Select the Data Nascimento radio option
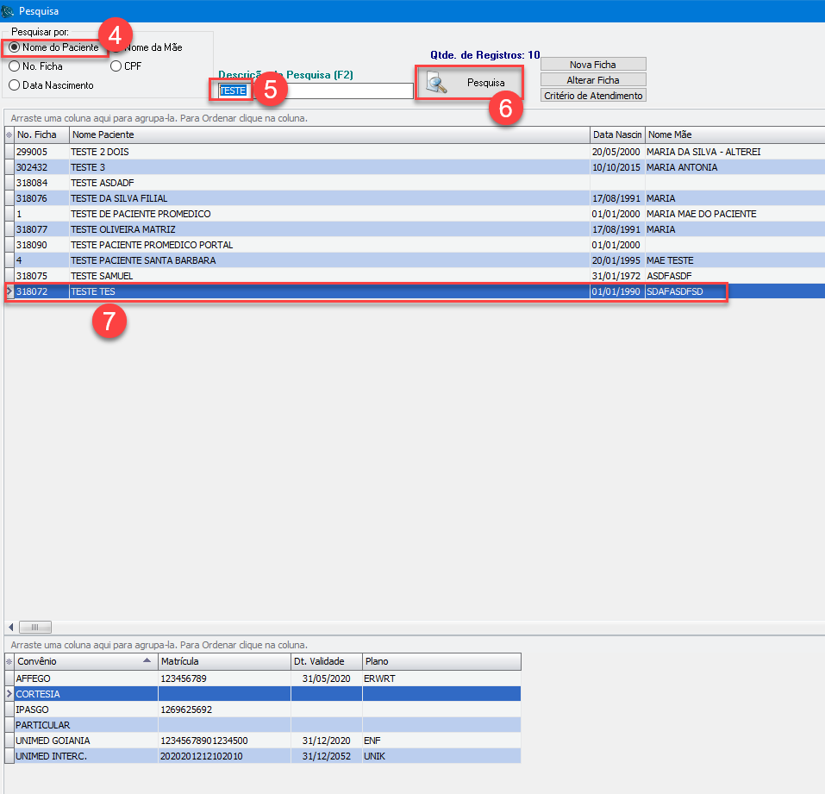Viewport: 825px width, 794px height. [15, 85]
